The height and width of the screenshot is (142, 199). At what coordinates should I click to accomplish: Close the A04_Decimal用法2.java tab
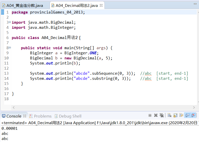[x=101, y=5]
